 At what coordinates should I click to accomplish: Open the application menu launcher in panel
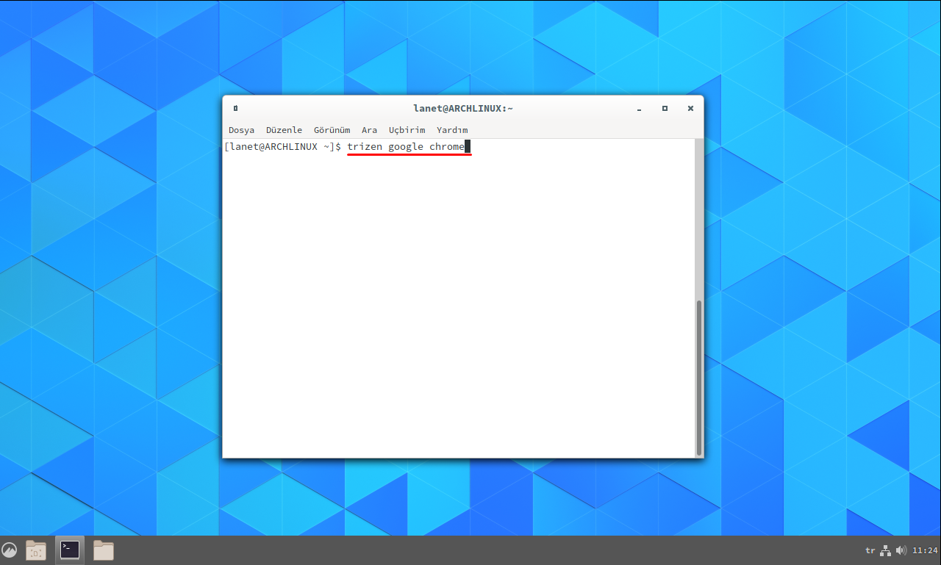pyautogui.click(x=10, y=550)
